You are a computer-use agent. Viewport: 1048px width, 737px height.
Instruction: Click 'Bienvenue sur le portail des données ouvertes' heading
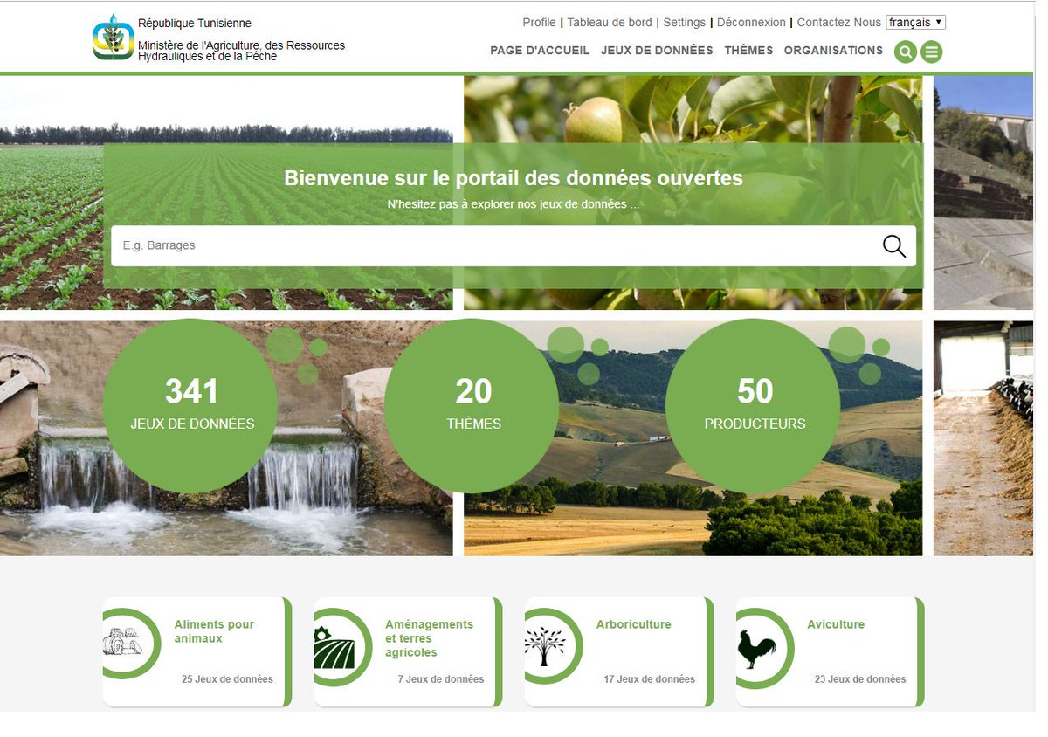click(x=514, y=178)
